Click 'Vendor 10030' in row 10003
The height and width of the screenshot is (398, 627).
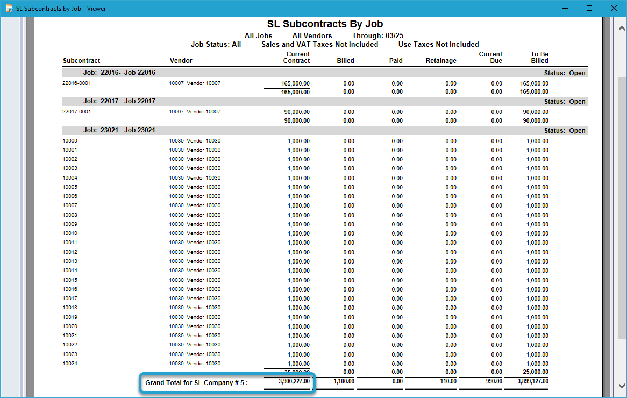(x=204, y=168)
